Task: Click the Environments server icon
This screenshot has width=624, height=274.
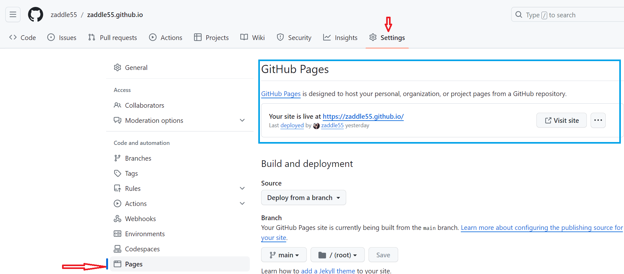Action: (x=117, y=234)
